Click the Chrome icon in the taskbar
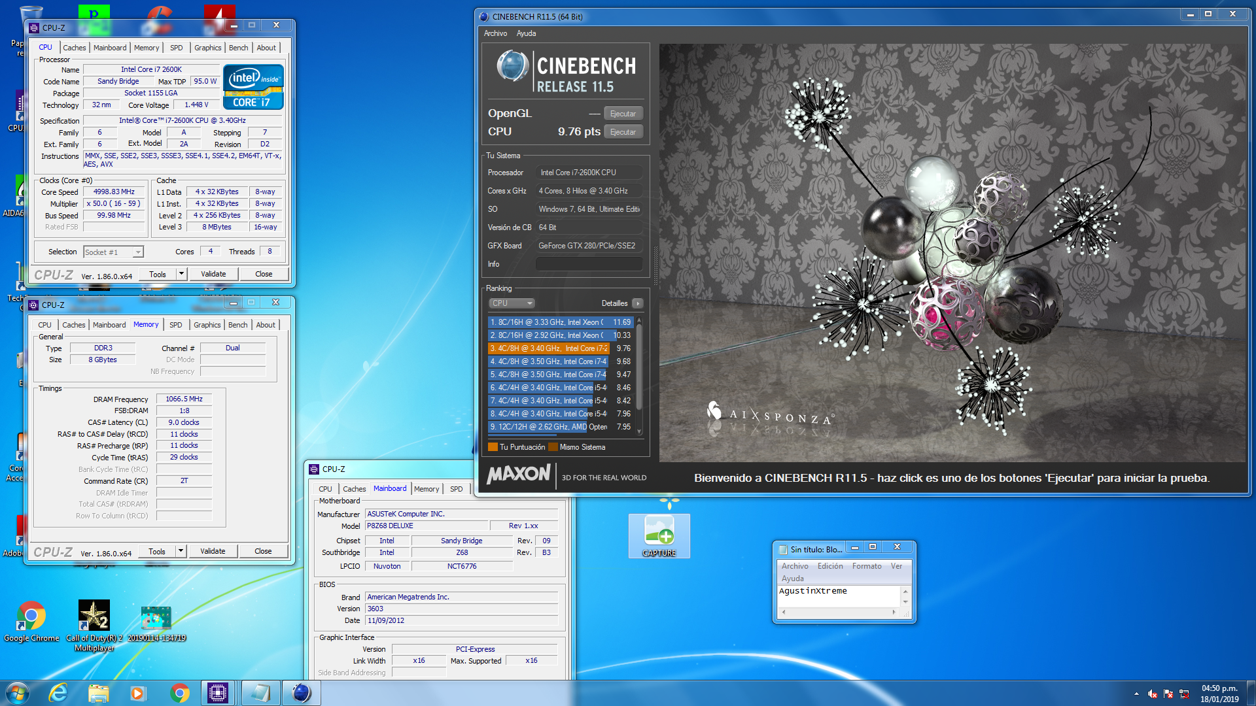This screenshot has height=706, width=1256. (x=179, y=693)
